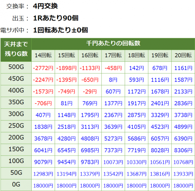
Task: Click the 100G row label
Action: pos(16,161)
